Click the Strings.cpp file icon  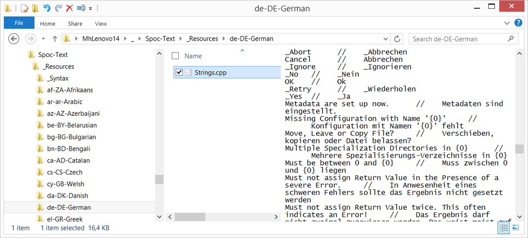188,72
